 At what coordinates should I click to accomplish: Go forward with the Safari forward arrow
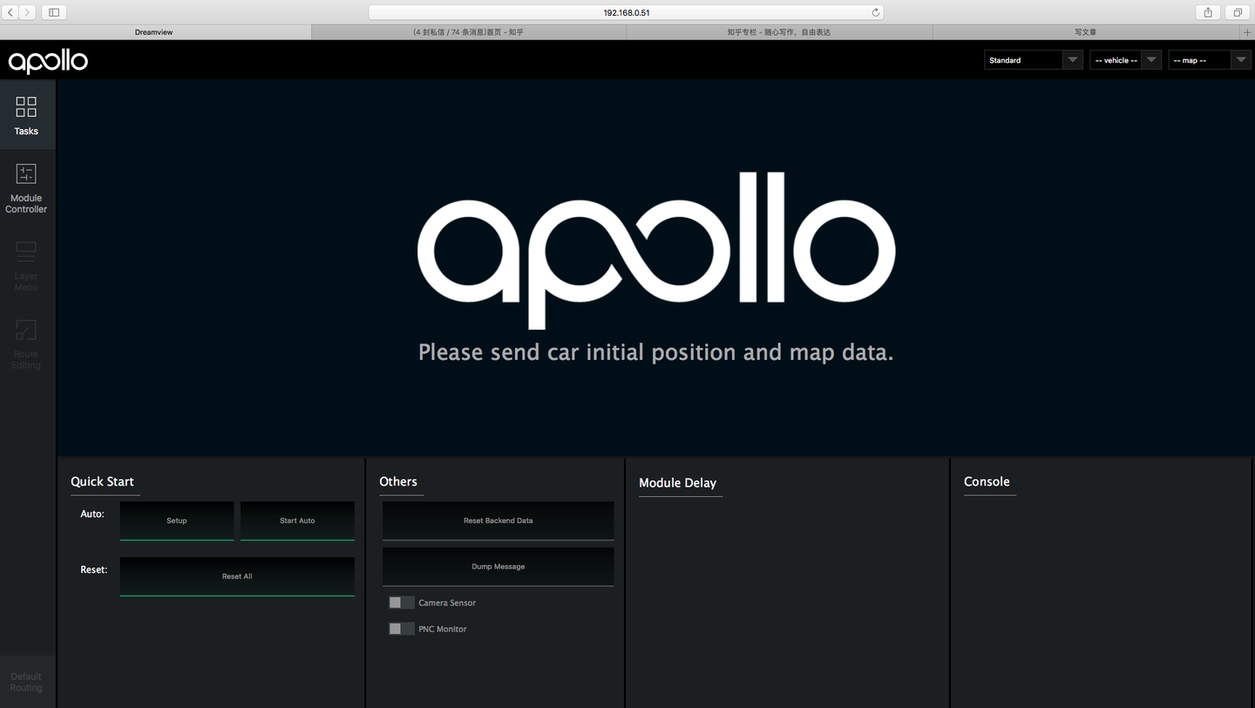tap(28, 12)
